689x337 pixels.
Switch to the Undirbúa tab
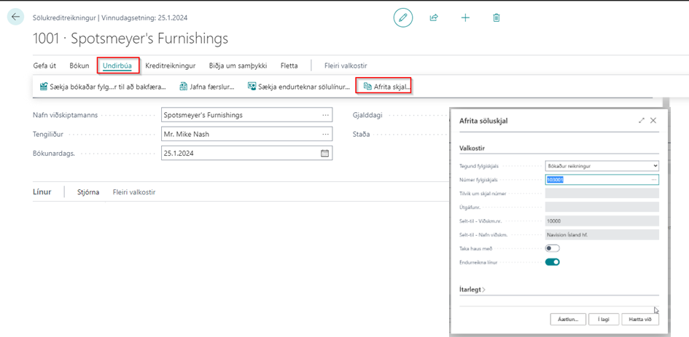[117, 66]
